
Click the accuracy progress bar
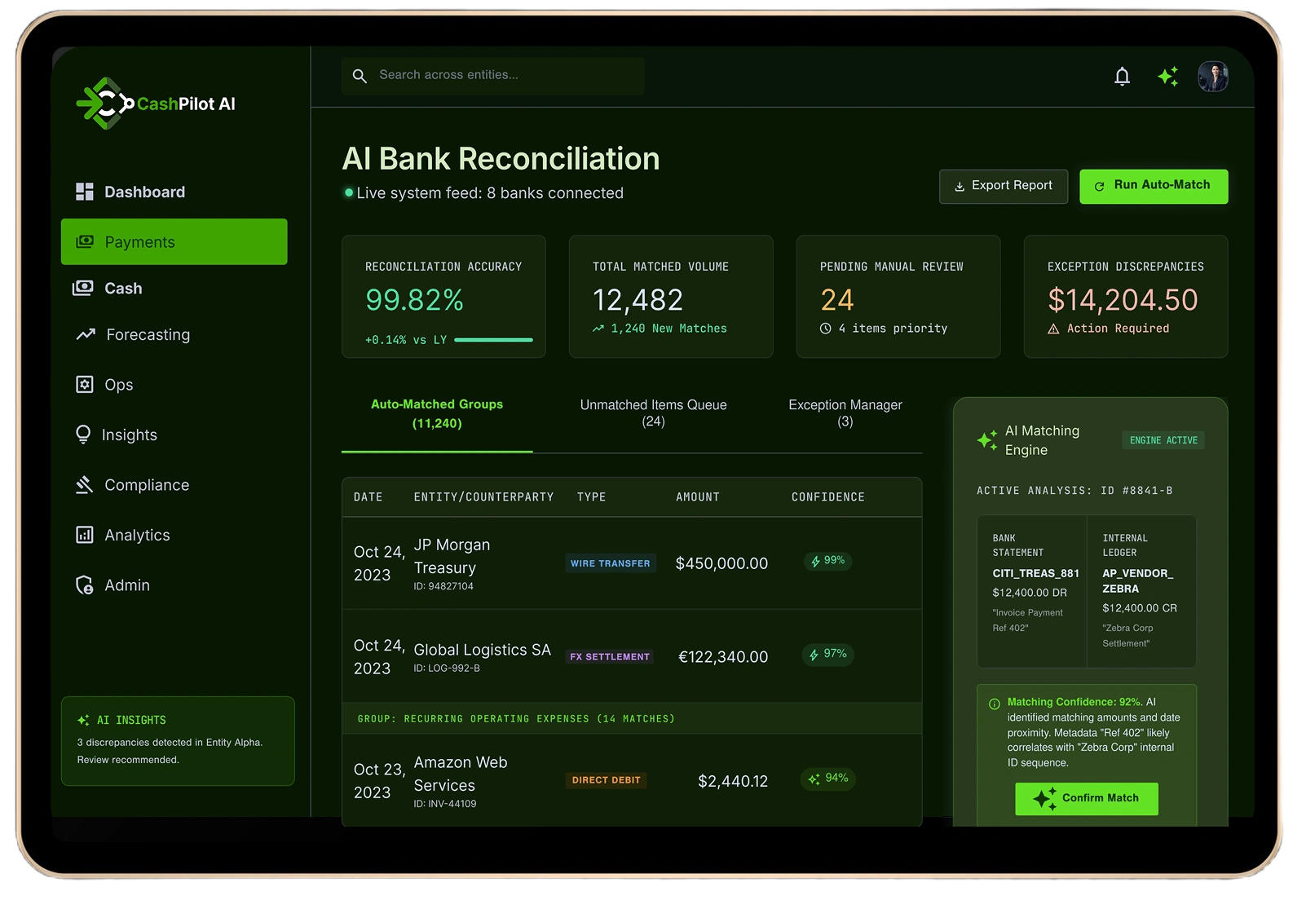point(493,340)
